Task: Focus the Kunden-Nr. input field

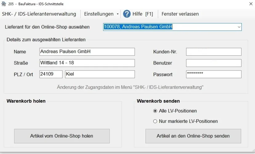Action: click(x=213, y=52)
